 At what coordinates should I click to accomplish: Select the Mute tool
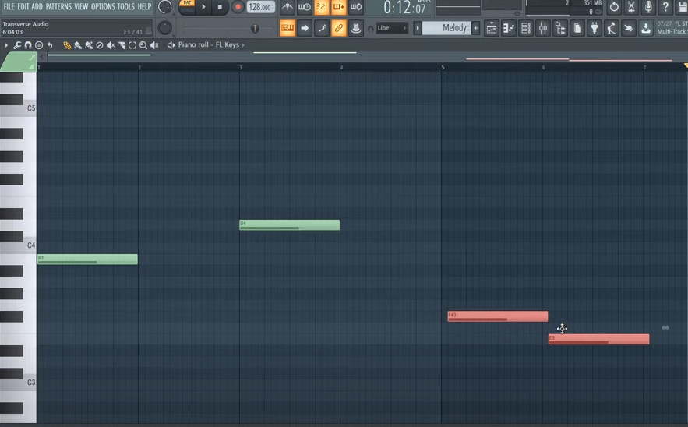pyautogui.click(x=111, y=44)
